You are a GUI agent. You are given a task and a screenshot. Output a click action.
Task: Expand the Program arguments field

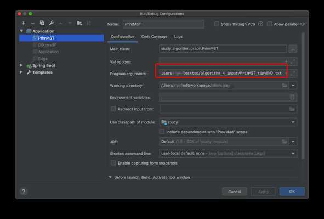coord(293,73)
